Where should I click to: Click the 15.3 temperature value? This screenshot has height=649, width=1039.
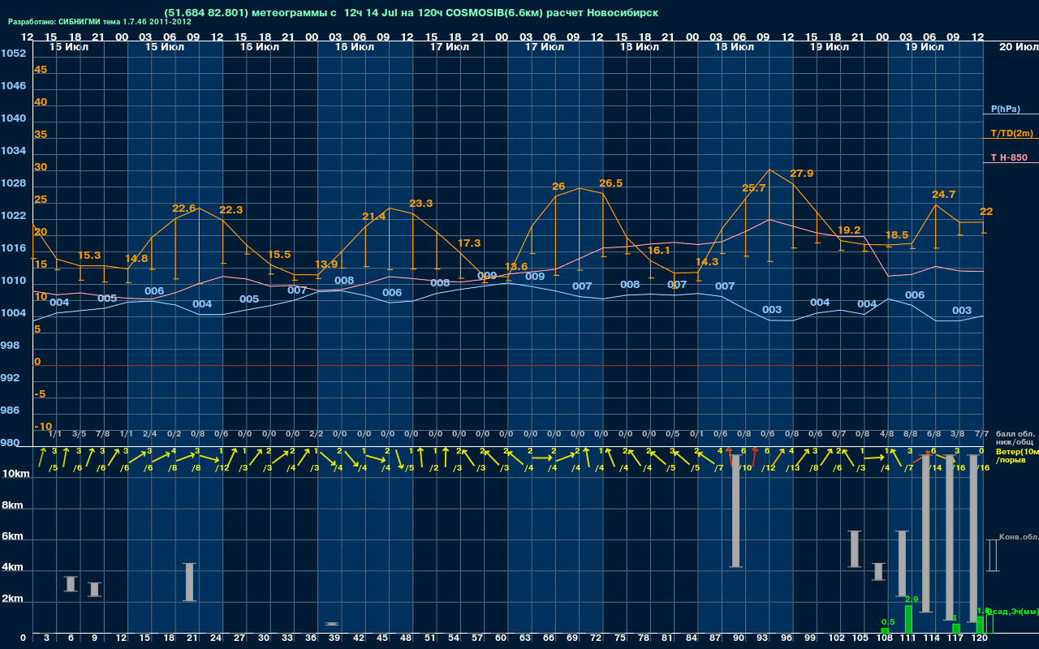point(89,256)
